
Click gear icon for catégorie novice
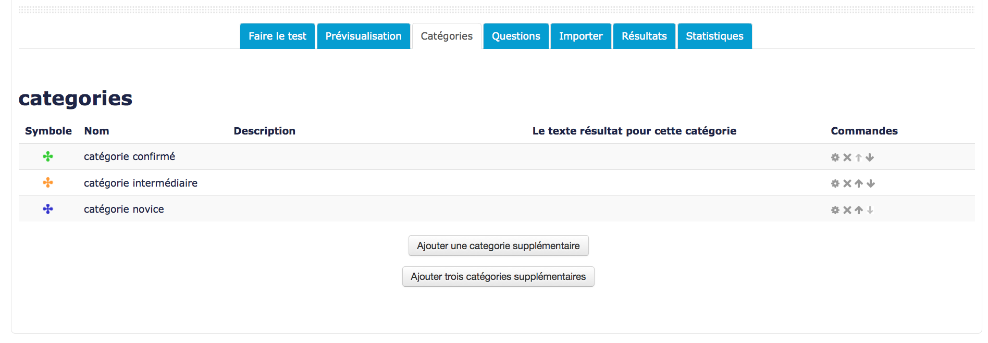click(835, 210)
